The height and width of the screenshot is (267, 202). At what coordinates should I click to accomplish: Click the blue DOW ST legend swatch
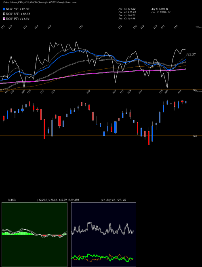pyautogui.click(x=4, y=9)
